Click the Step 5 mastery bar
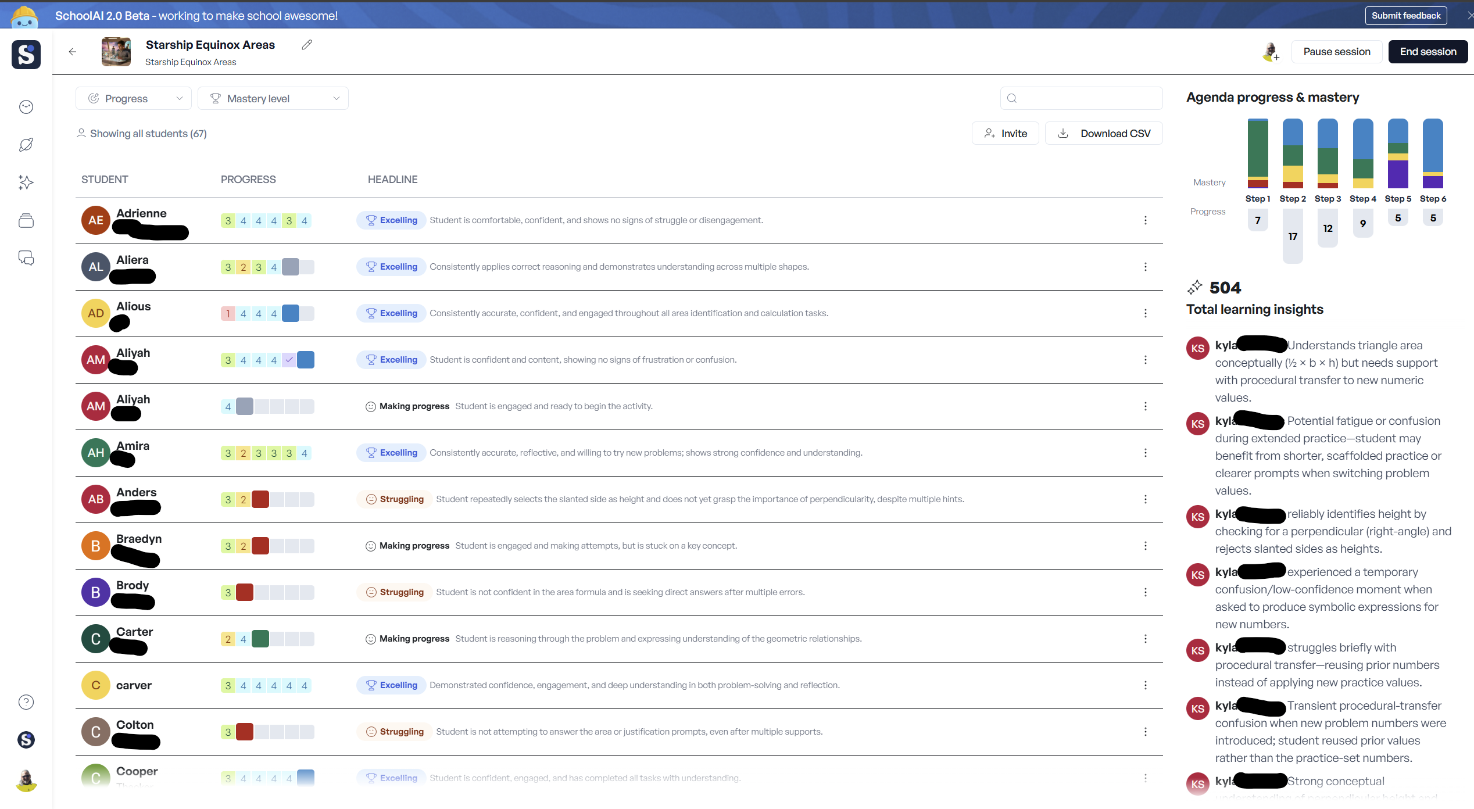The height and width of the screenshot is (809, 1474). (x=1397, y=153)
